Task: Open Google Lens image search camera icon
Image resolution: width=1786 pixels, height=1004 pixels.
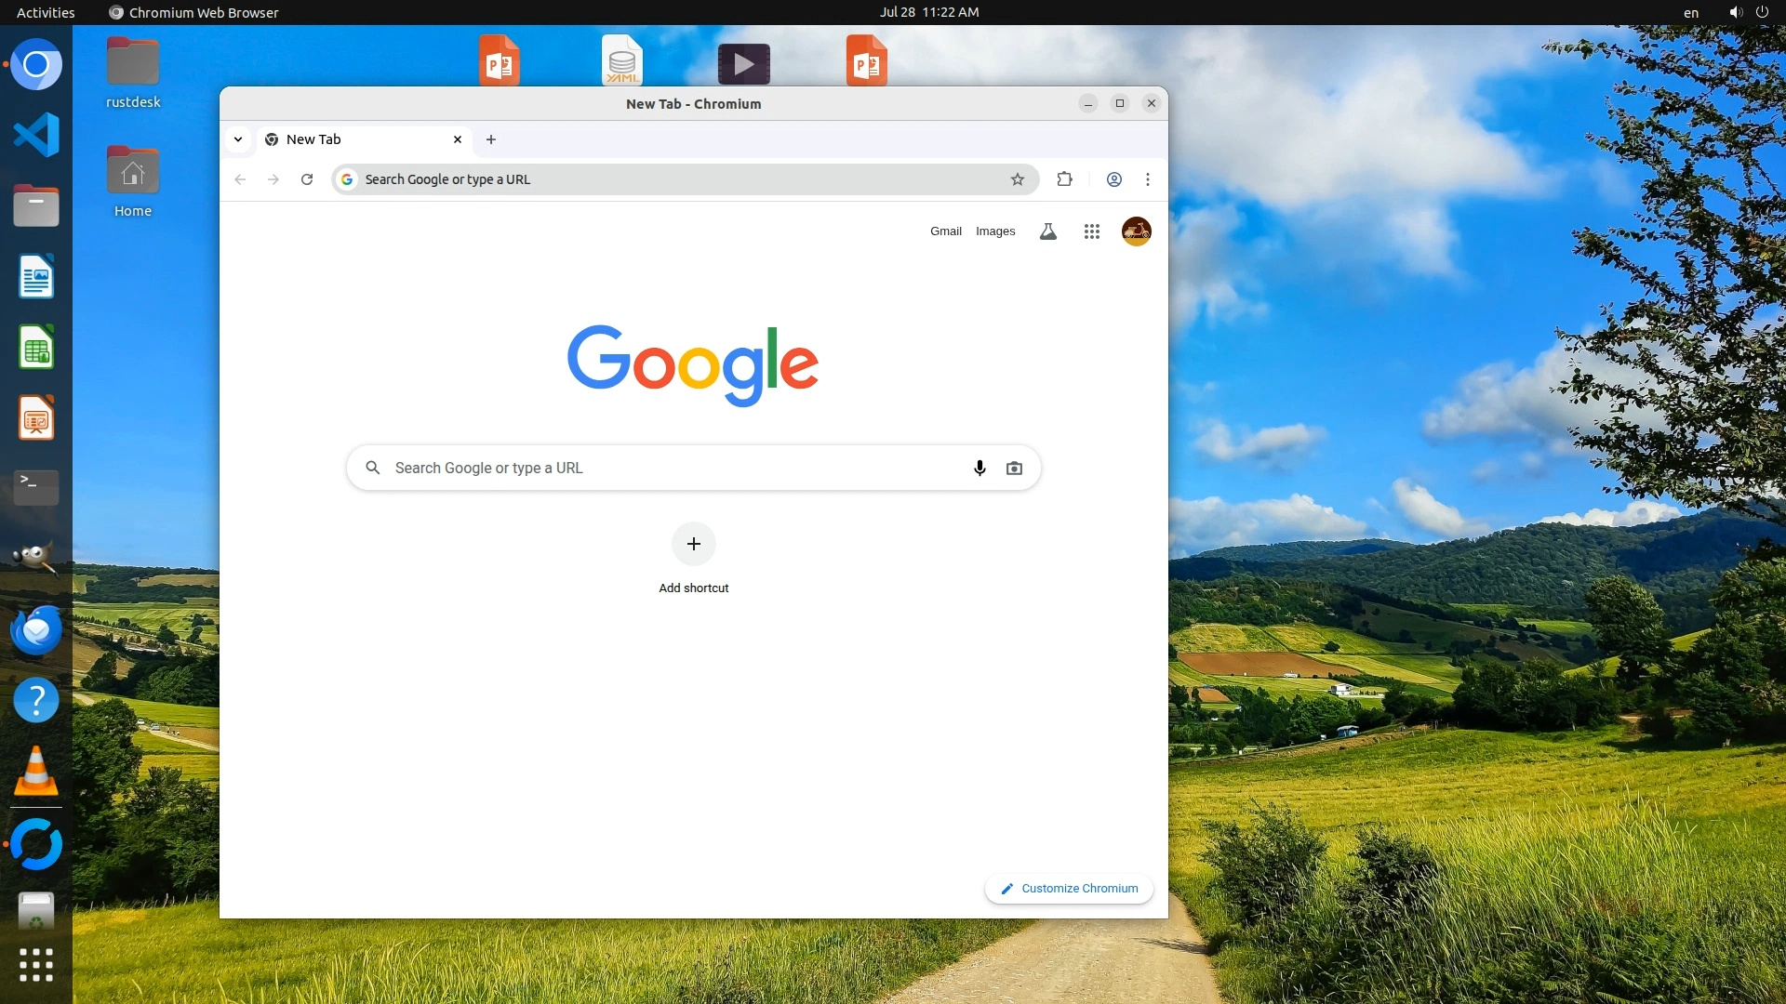Action: (1014, 469)
